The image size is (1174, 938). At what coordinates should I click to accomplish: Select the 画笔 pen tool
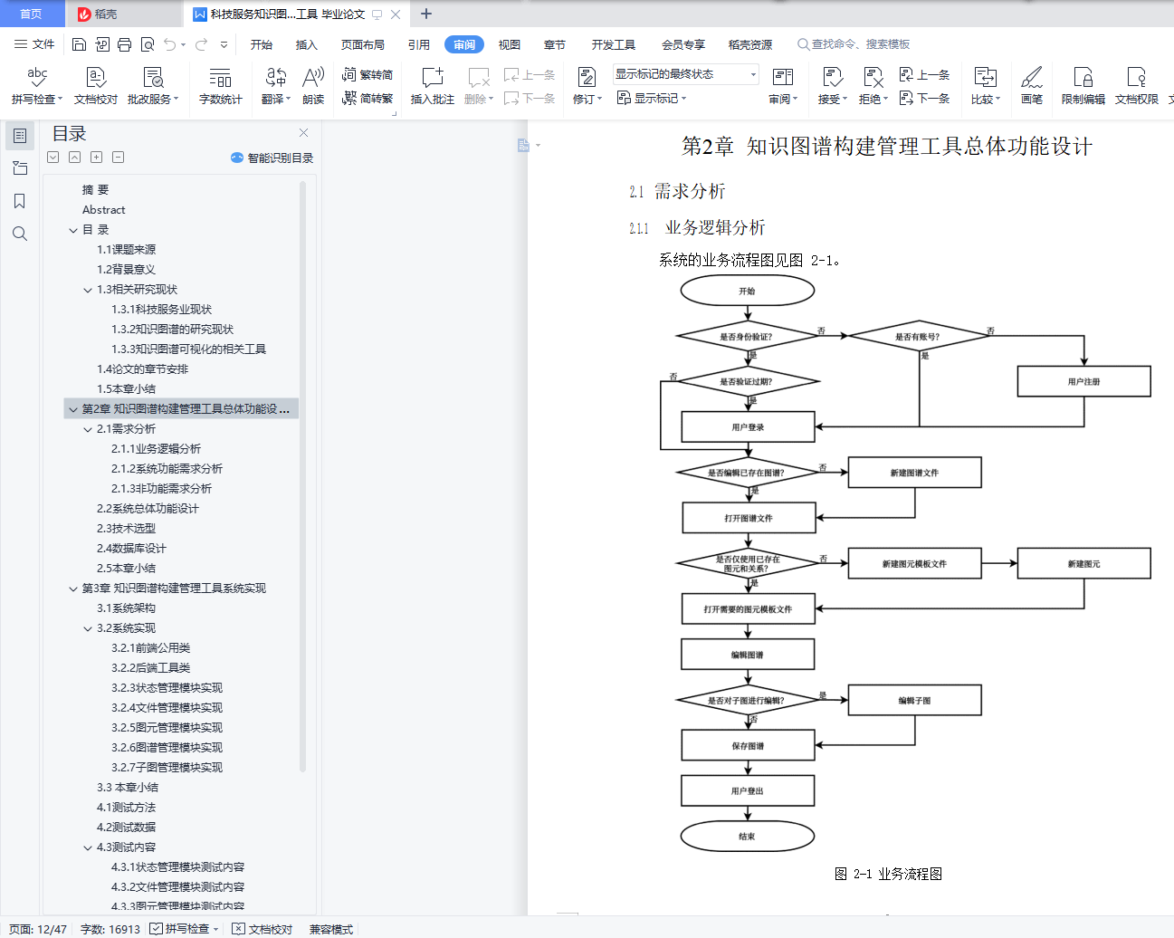click(x=1032, y=85)
